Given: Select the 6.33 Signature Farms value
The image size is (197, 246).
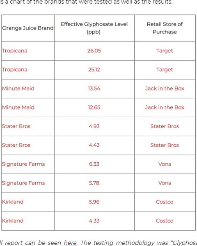Looking at the screenshot, I should pos(94,164).
